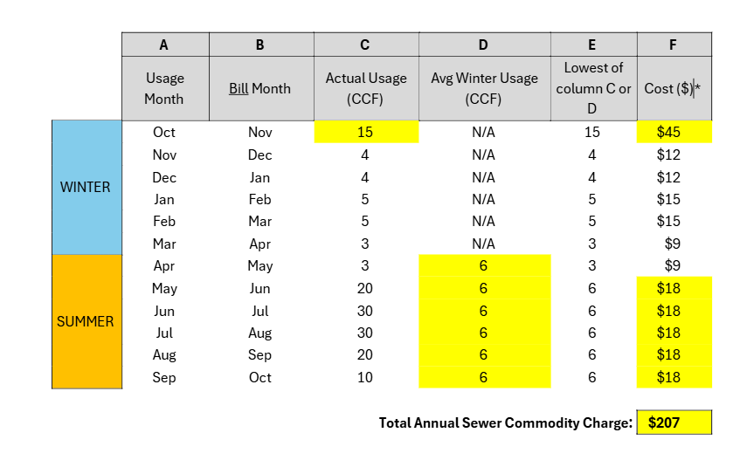Select the Aug bill month cell

[x=259, y=333]
